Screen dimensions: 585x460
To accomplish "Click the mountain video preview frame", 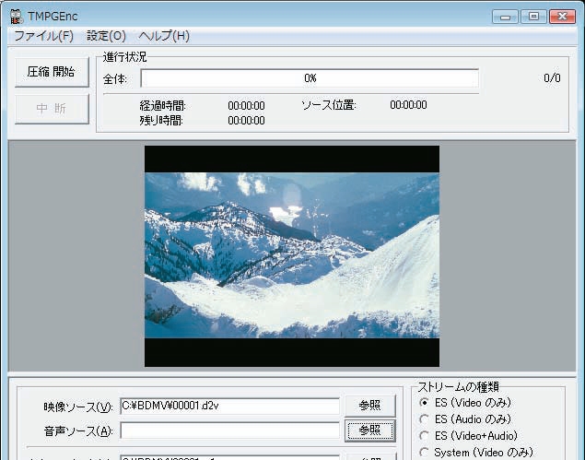I will coord(292,256).
